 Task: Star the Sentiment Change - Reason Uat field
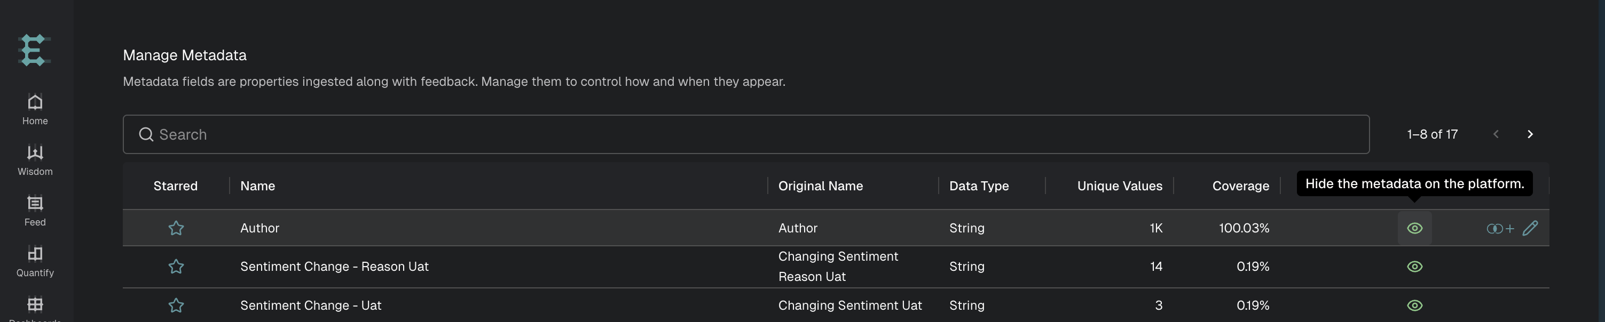[176, 267]
